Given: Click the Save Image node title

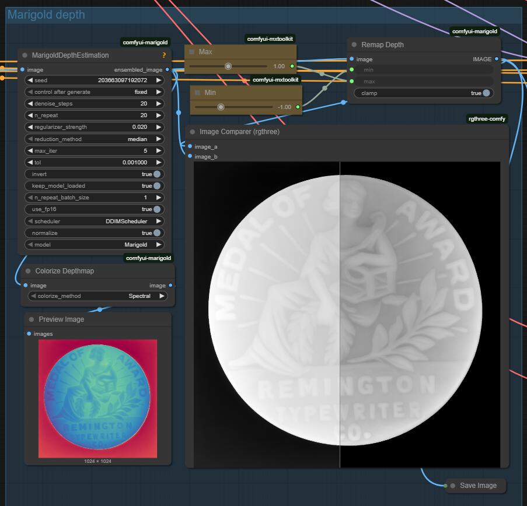Looking at the screenshot, I should (x=478, y=486).
